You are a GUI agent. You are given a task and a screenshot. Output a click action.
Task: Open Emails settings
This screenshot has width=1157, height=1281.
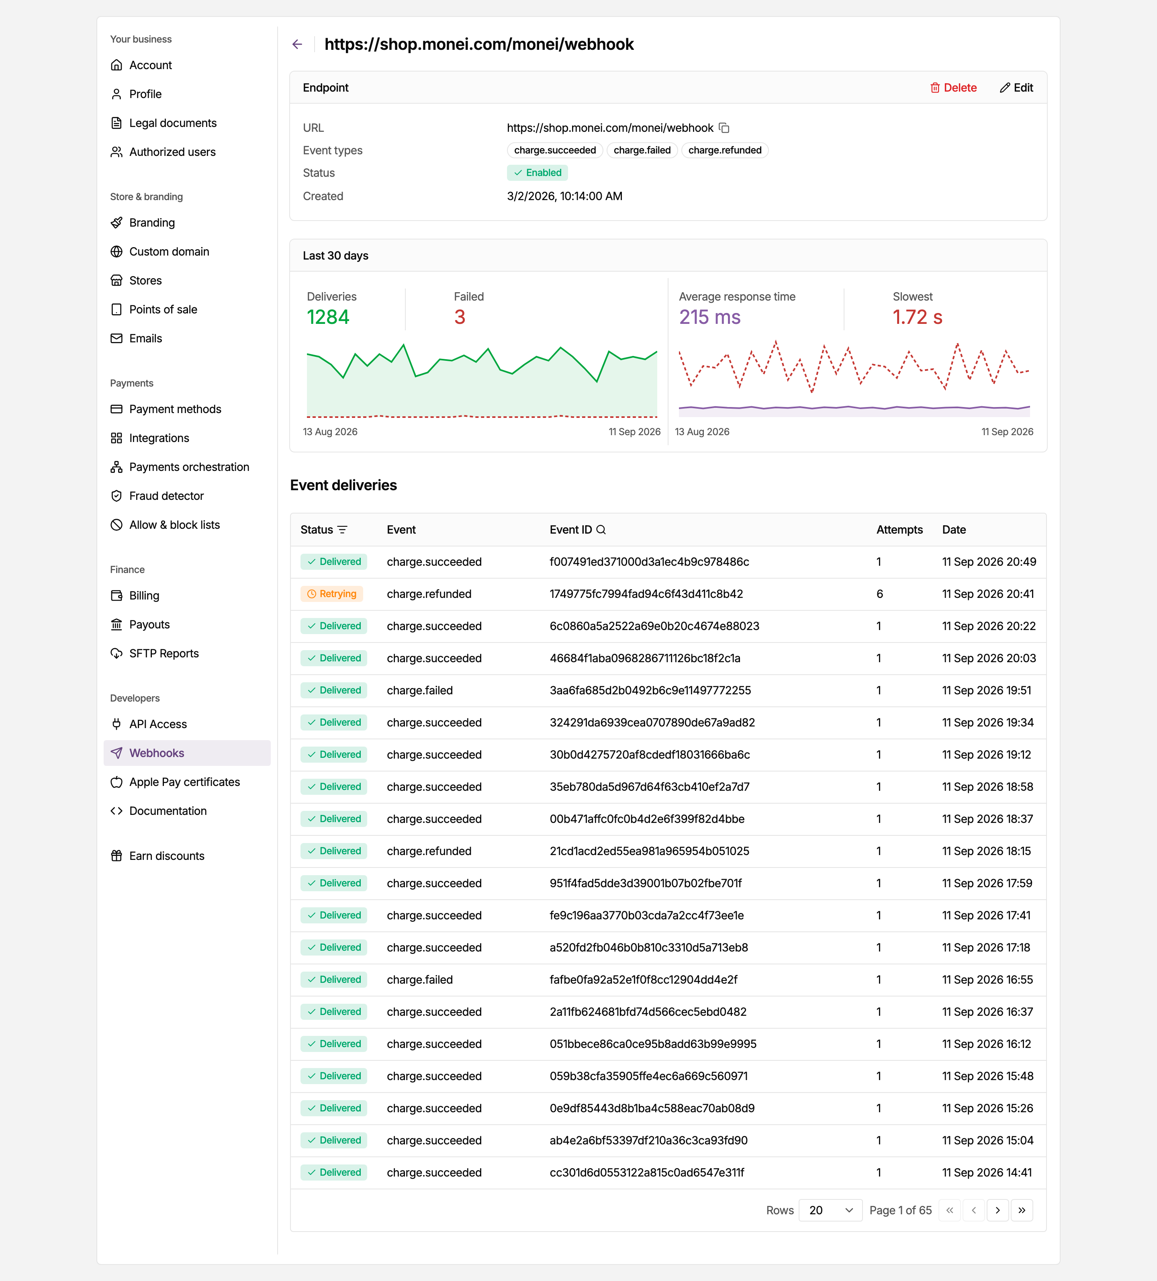188,339
